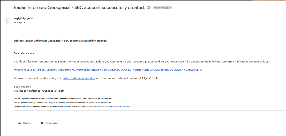Click the Kotak Masuk label chip

coord(161,8)
